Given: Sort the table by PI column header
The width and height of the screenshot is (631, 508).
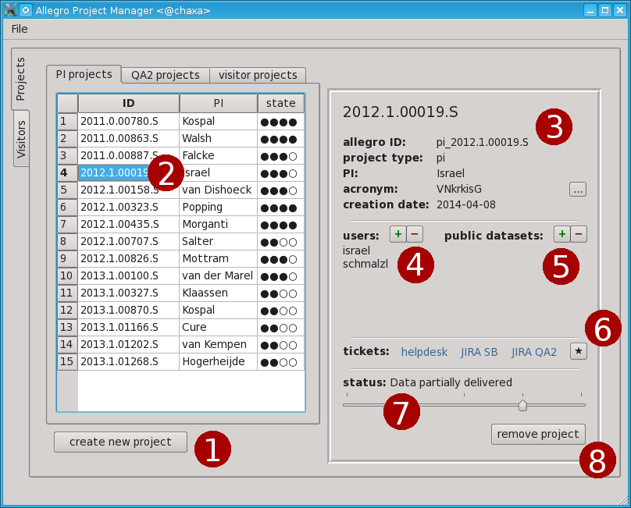Looking at the screenshot, I should [x=219, y=103].
